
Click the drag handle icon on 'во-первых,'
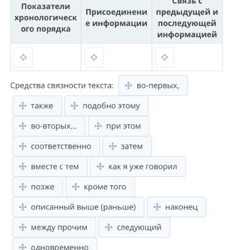128,85
